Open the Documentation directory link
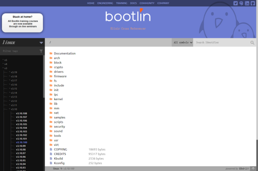 pyautogui.click(x=64, y=53)
